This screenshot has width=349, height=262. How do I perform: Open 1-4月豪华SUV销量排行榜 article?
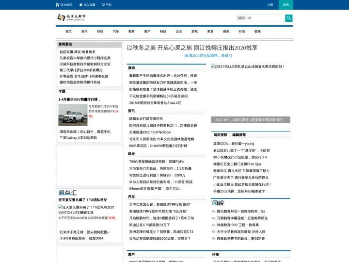(79, 99)
